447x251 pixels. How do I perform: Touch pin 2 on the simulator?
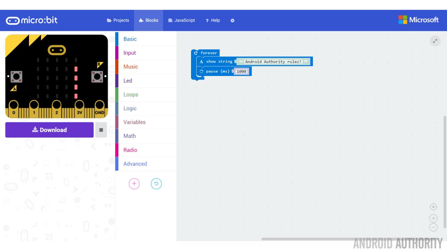point(57,109)
